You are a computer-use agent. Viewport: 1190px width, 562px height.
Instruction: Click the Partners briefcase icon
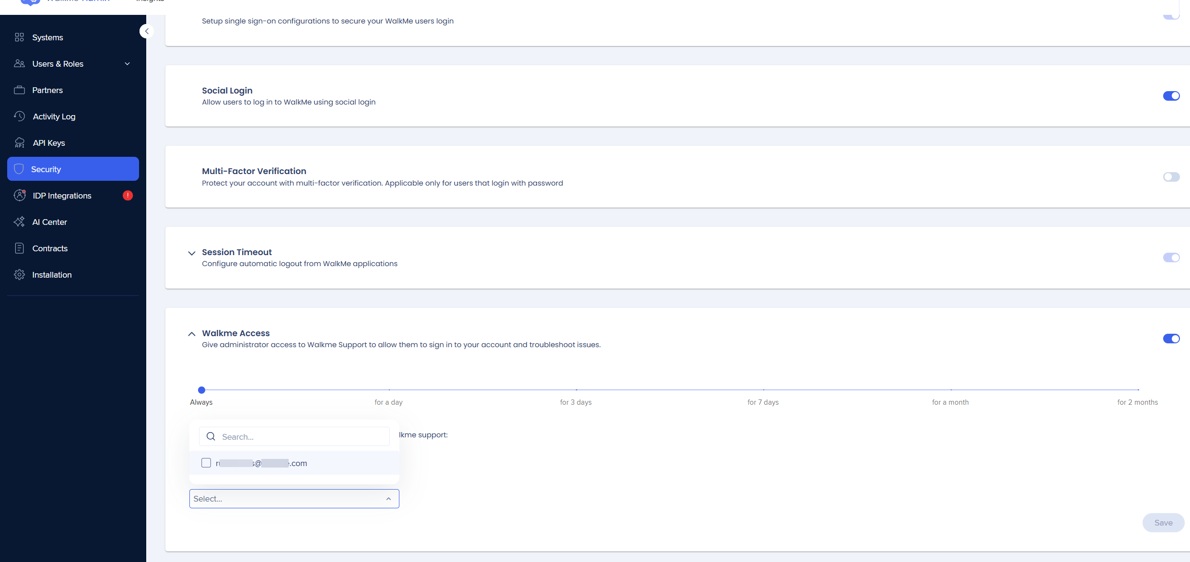coord(19,90)
